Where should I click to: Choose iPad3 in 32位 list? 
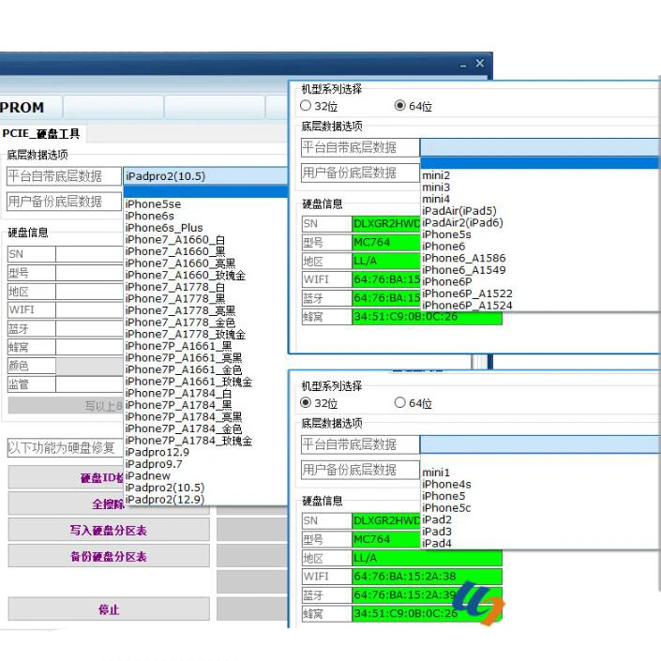(x=437, y=532)
